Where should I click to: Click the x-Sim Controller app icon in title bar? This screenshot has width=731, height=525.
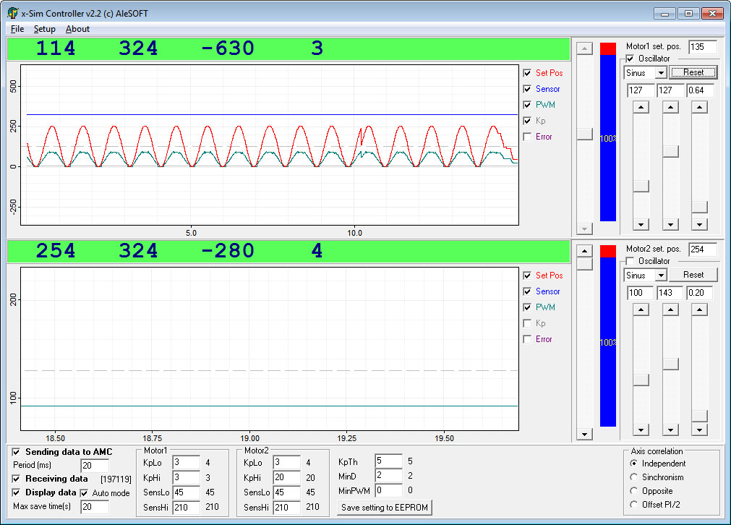pyautogui.click(x=12, y=13)
